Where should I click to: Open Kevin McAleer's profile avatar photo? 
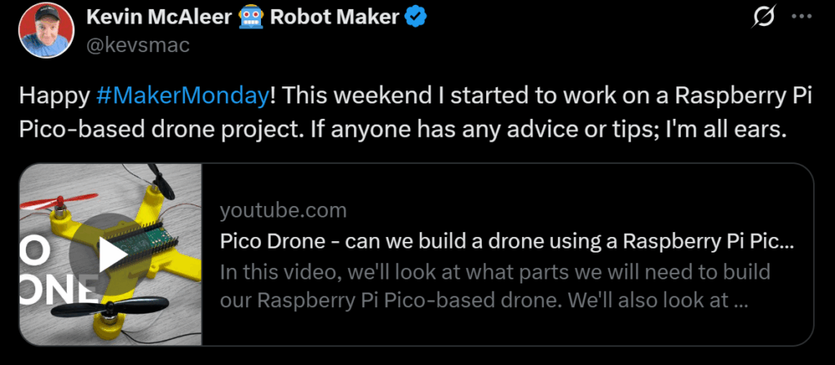pyautogui.click(x=41, y=29)
